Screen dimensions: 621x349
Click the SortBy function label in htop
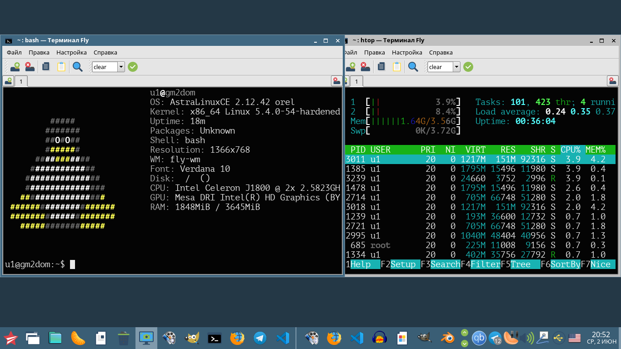565,264
